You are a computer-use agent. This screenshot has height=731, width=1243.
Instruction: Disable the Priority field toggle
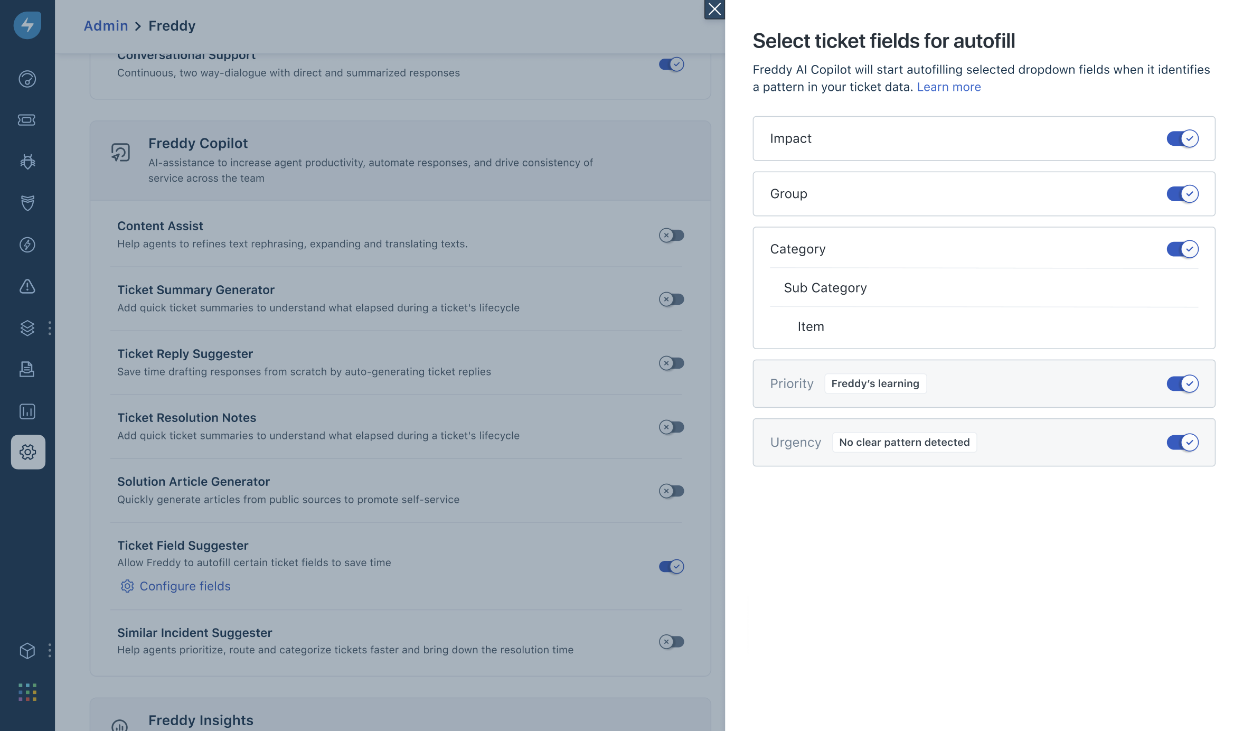pos(1182,383)
